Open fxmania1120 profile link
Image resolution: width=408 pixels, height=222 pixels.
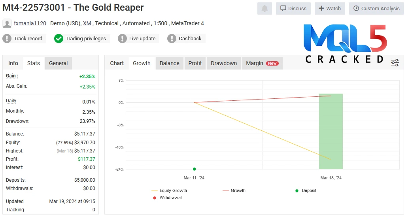[x=30, y=23]
